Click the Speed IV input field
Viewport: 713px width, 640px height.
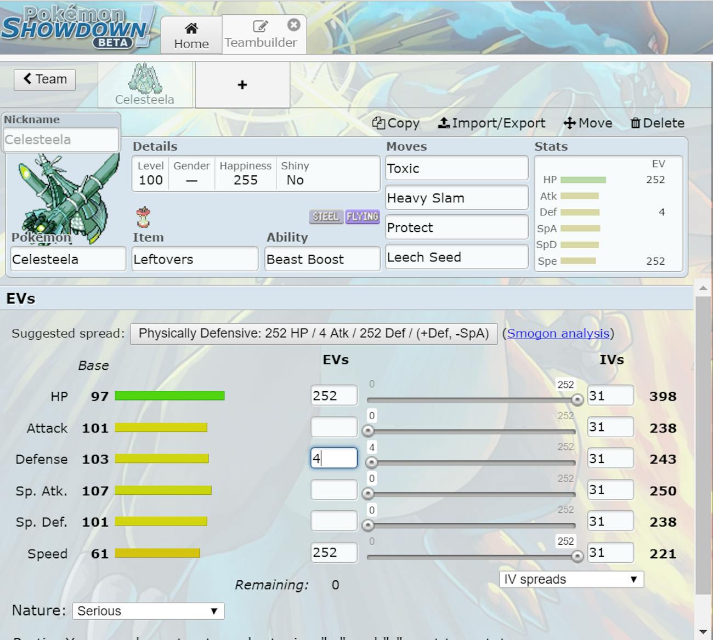pyautogui.click(x=610, y=552)
